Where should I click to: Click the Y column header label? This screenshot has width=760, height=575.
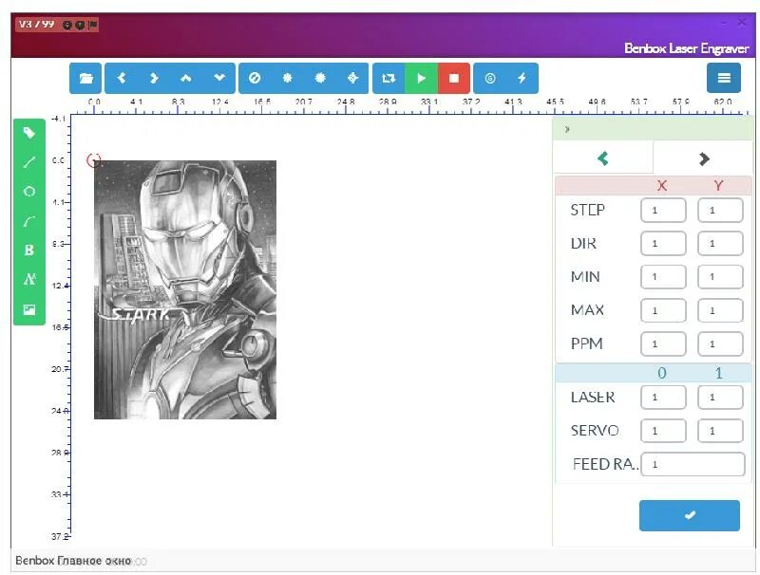coord(718,185)
